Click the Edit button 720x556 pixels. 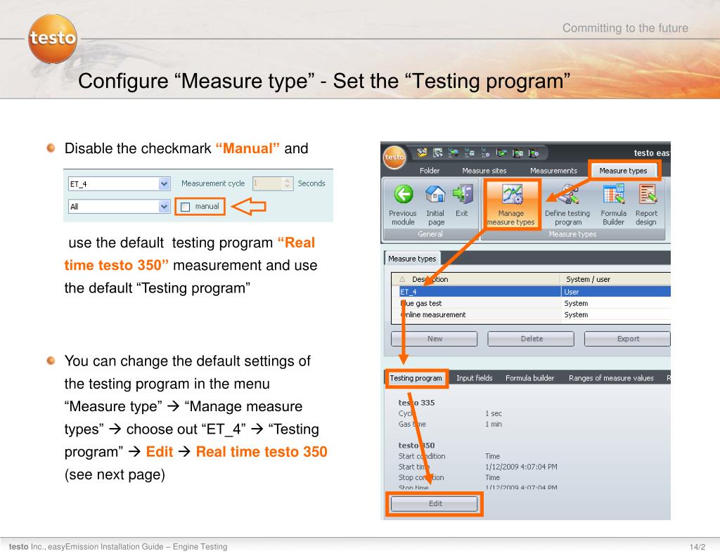click(435, 504)
